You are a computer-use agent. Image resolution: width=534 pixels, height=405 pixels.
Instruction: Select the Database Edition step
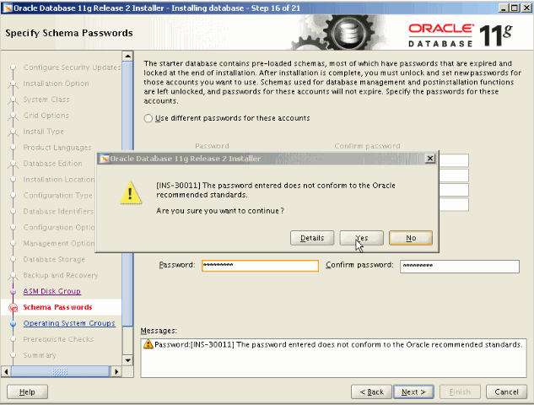pos(52,164)
